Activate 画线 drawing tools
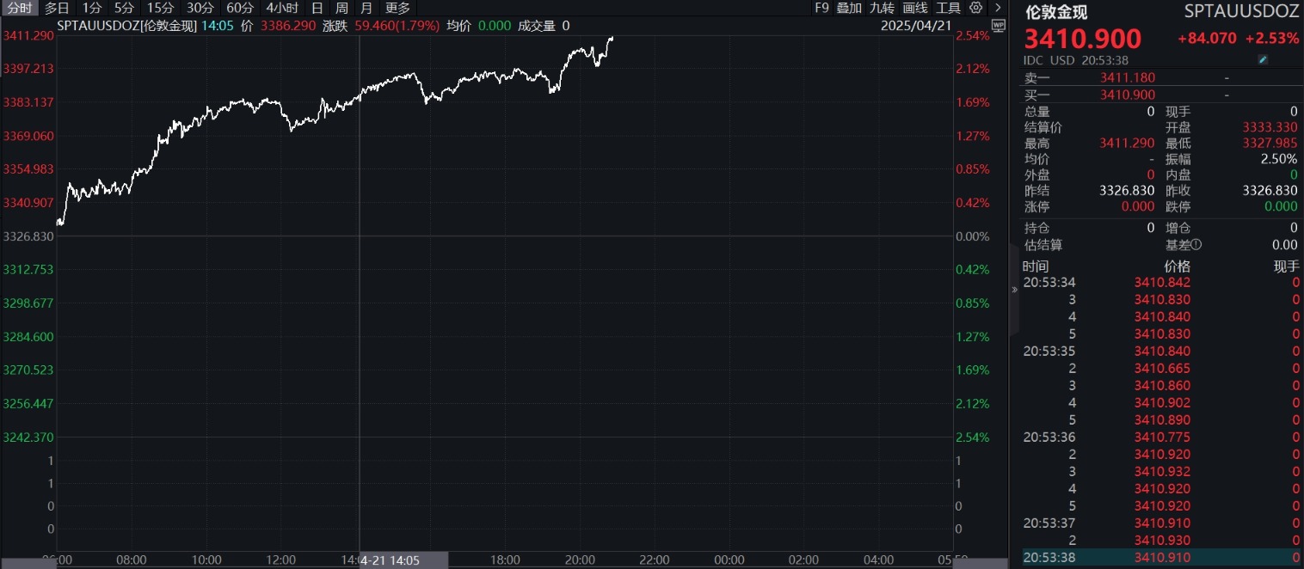Viewport: 1304px width, 569px height. coord(915,8)
